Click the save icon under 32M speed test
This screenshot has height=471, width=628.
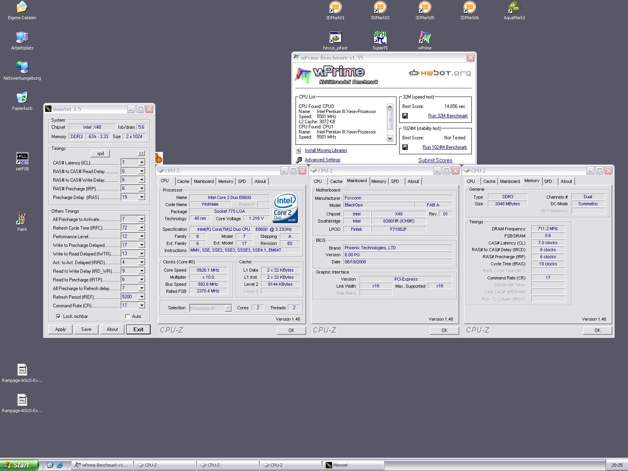coord(405,116)
